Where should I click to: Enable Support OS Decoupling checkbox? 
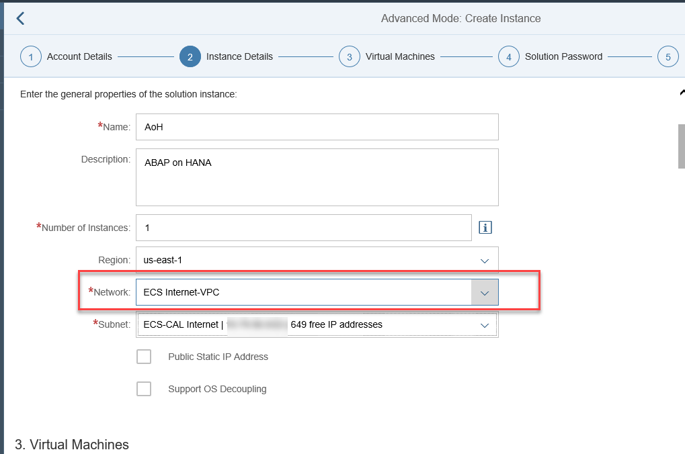coord(144,389)
